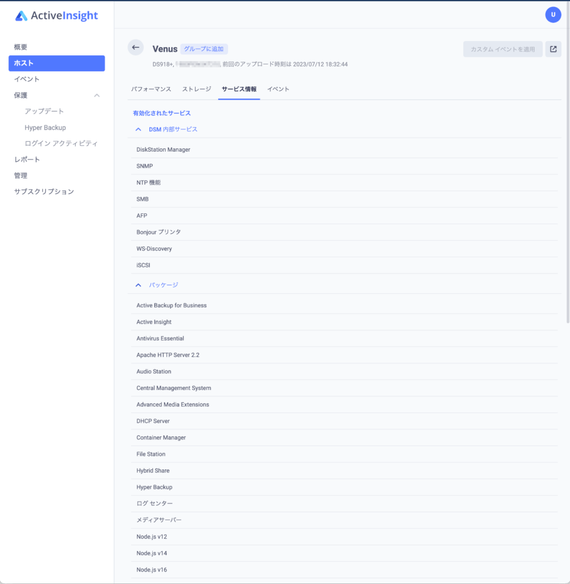Go back using the arrow button

(x=136, y=48)
